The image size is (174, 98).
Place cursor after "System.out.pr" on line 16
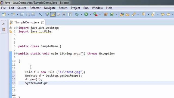[48, 83]
